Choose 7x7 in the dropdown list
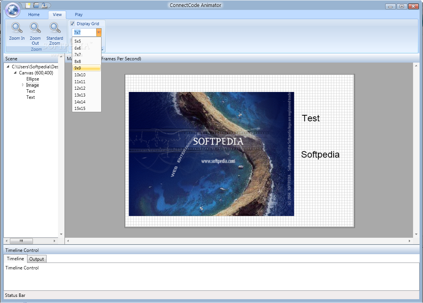The image size is (423, 303). 87,55
